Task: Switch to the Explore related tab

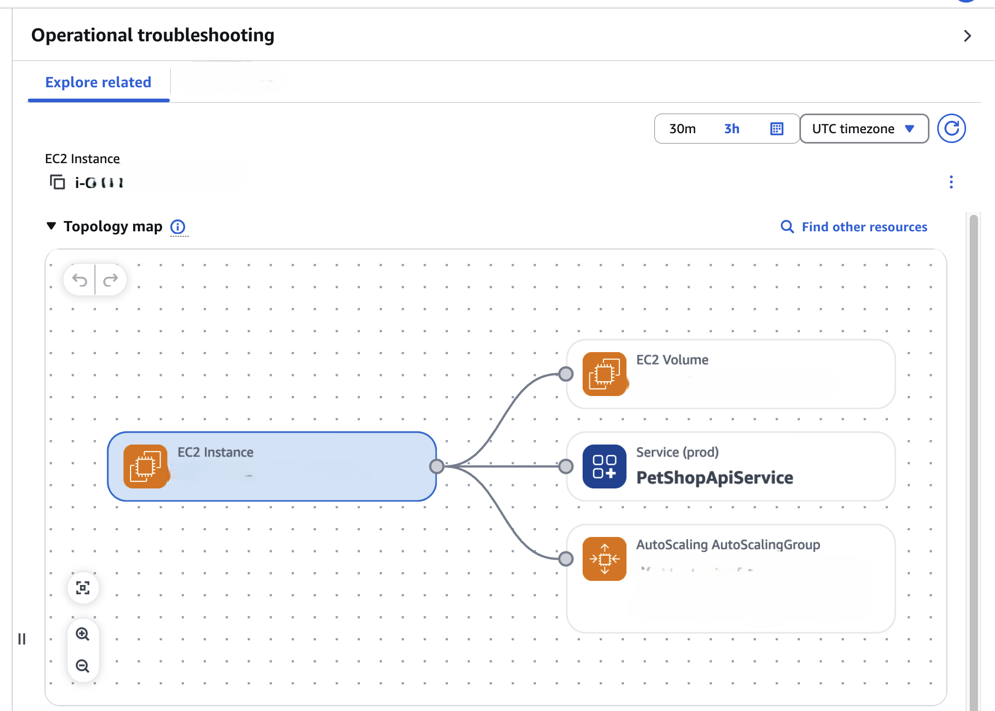Action: 98,82
